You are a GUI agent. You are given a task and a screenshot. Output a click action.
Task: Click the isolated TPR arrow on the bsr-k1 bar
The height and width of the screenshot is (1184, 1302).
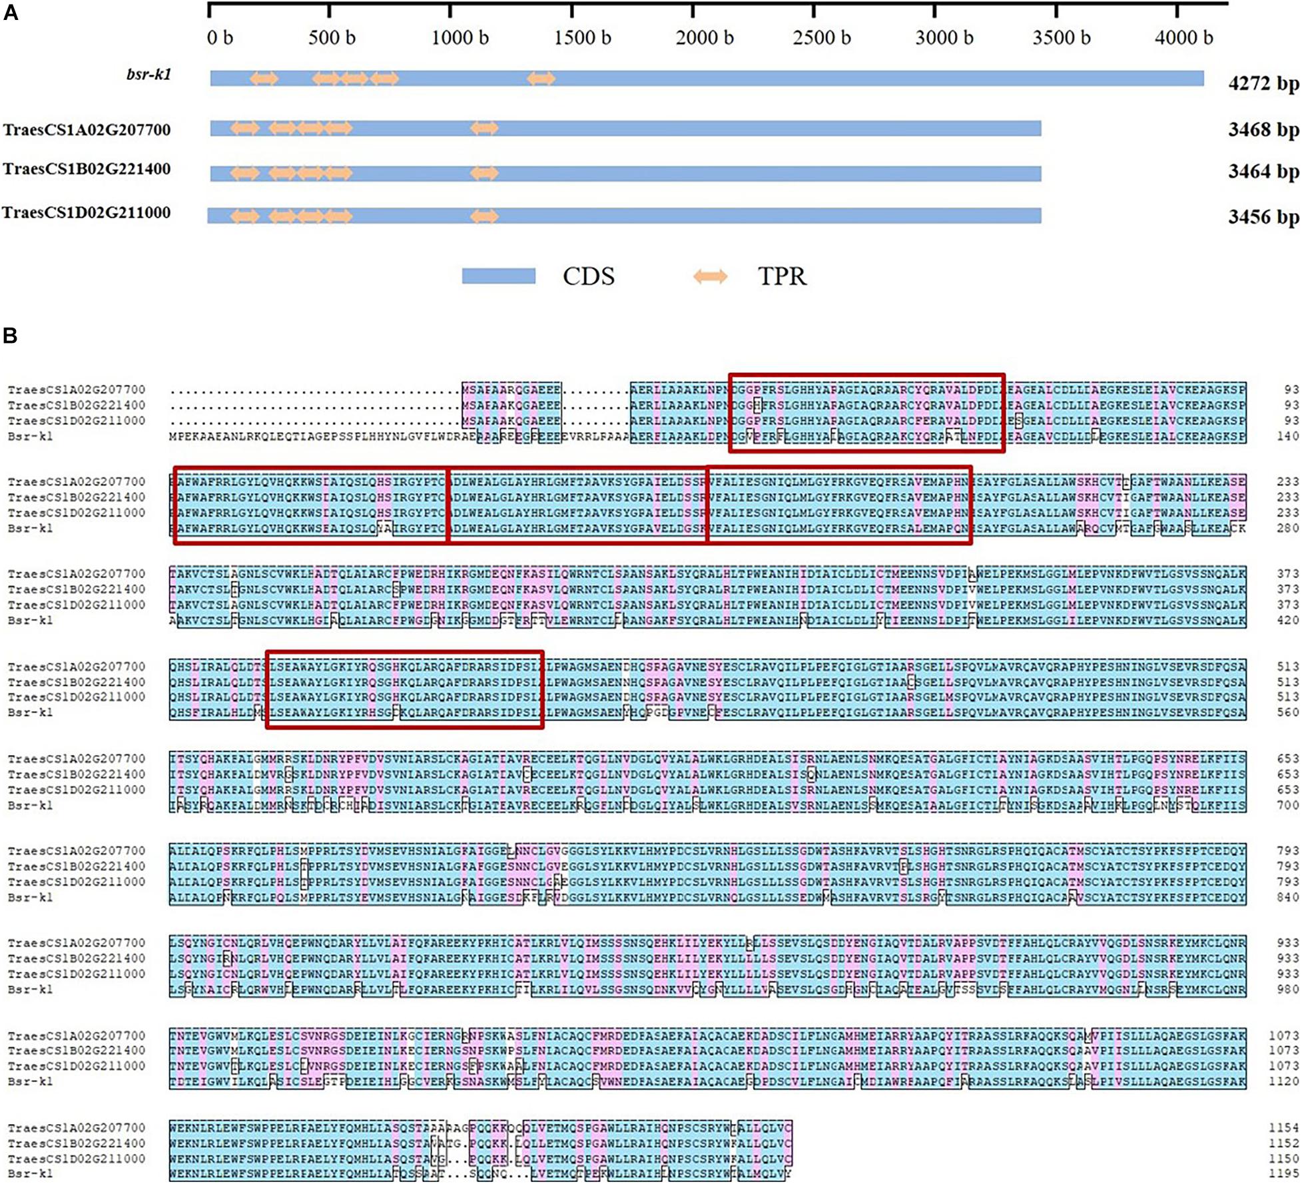pyautogui.click(x=541, y=79)
